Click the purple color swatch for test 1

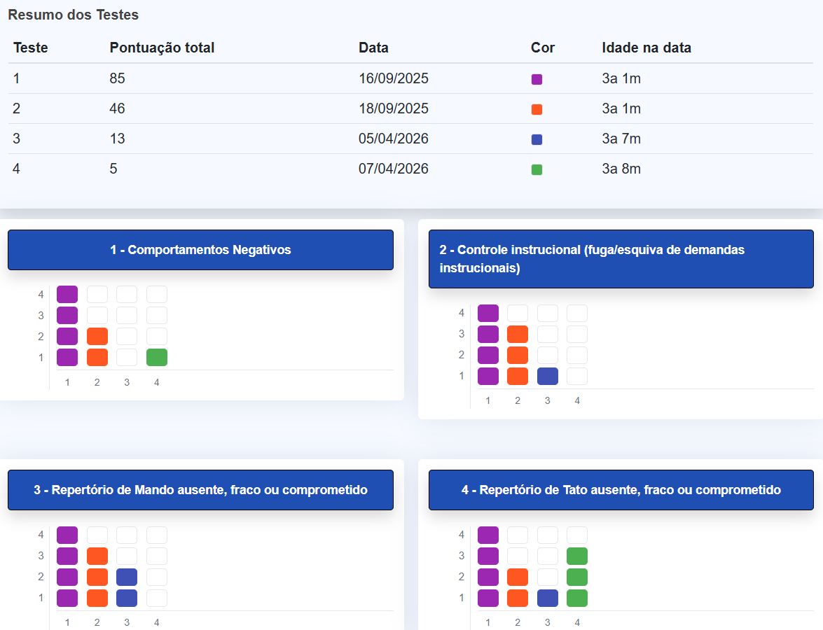[x=537, y=79]
